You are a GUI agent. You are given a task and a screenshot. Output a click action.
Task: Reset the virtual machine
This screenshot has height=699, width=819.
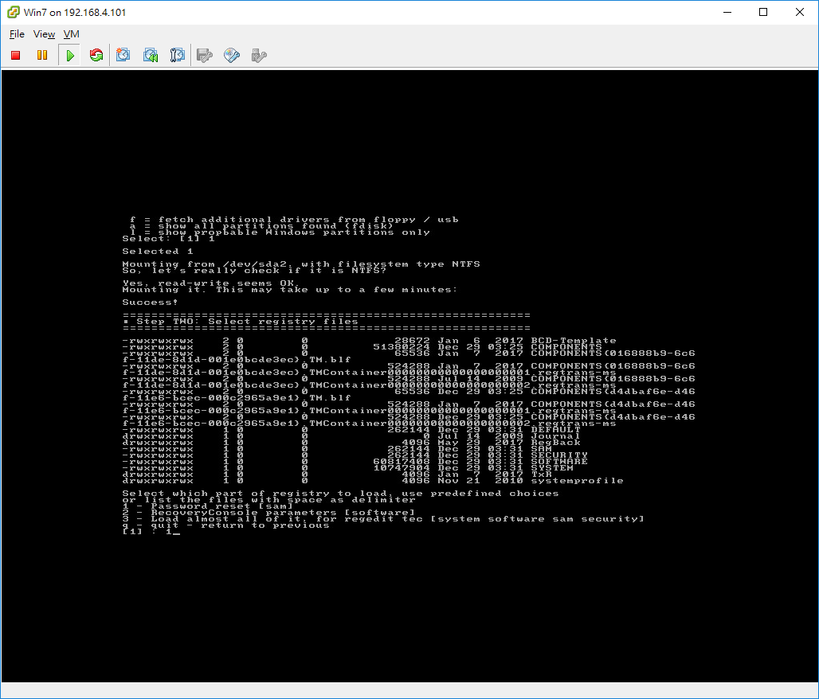(96, 55)
